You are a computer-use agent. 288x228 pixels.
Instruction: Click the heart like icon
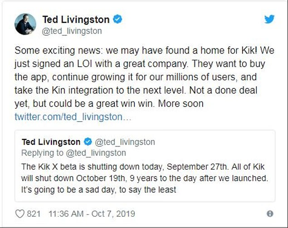coord(20,213)
